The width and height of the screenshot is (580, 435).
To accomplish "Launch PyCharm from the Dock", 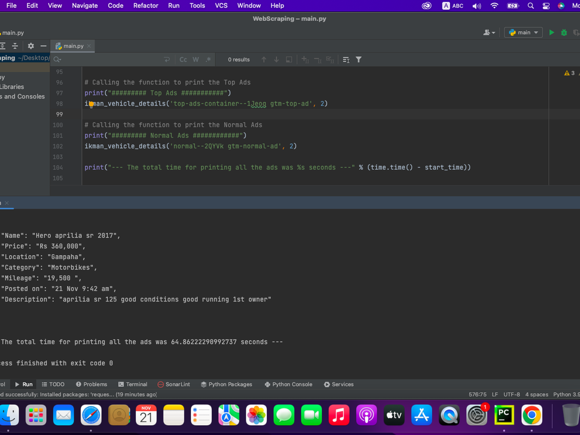I will click(x=503, y=415).
